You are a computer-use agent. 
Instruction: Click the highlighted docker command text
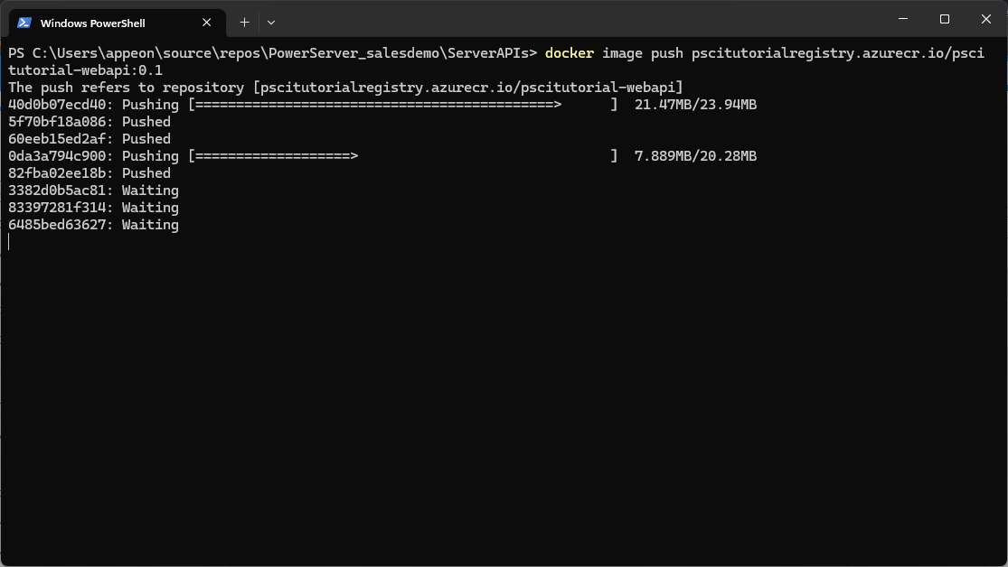[x=569, y=52]
